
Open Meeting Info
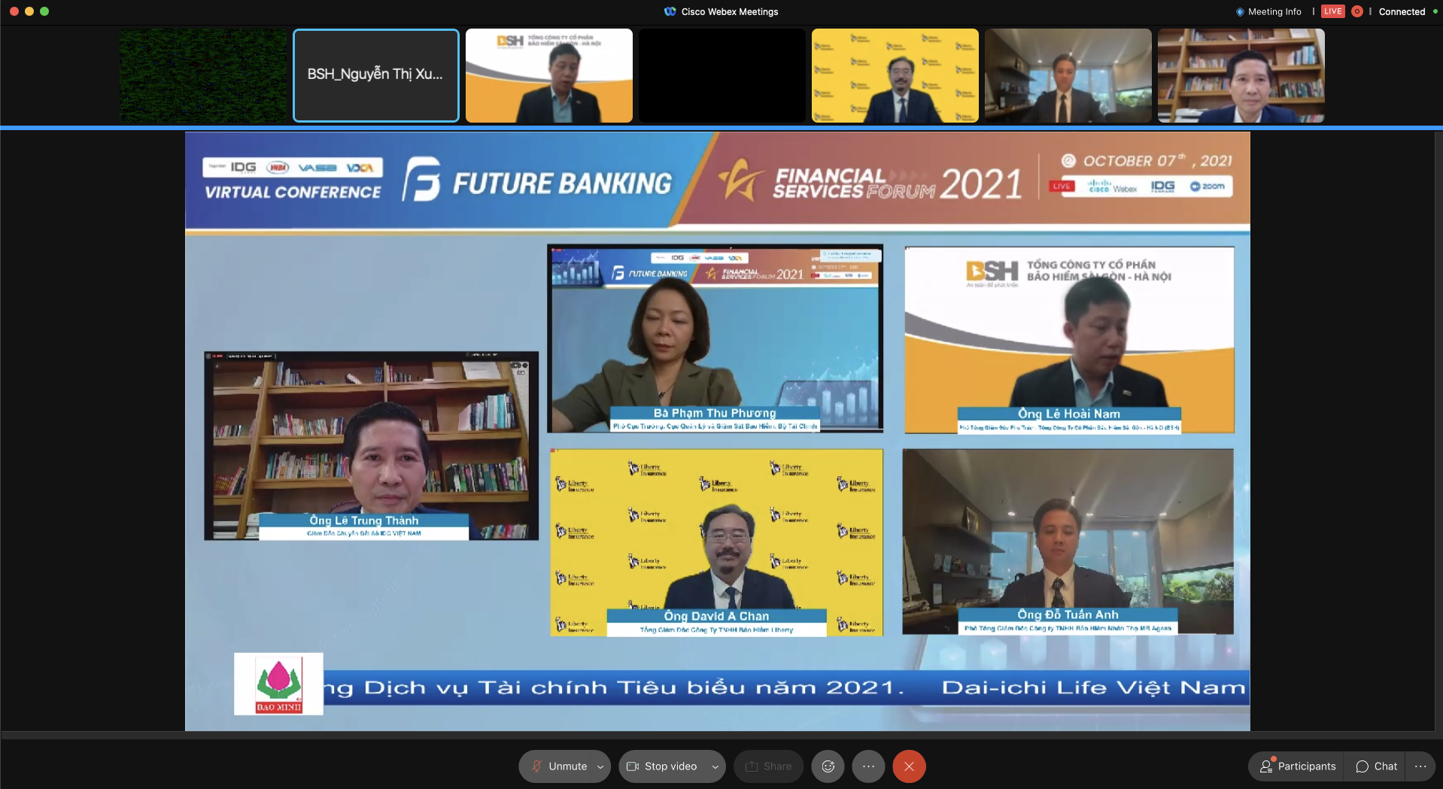click(x=1268, y=11)
